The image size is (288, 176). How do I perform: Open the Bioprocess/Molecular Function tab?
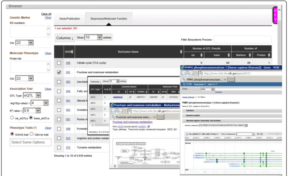point(109,19)
